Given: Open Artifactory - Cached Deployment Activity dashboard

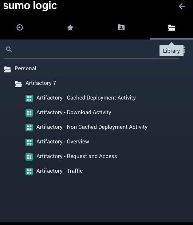Looking at the screenshot, I should click(x=86, y=98).
